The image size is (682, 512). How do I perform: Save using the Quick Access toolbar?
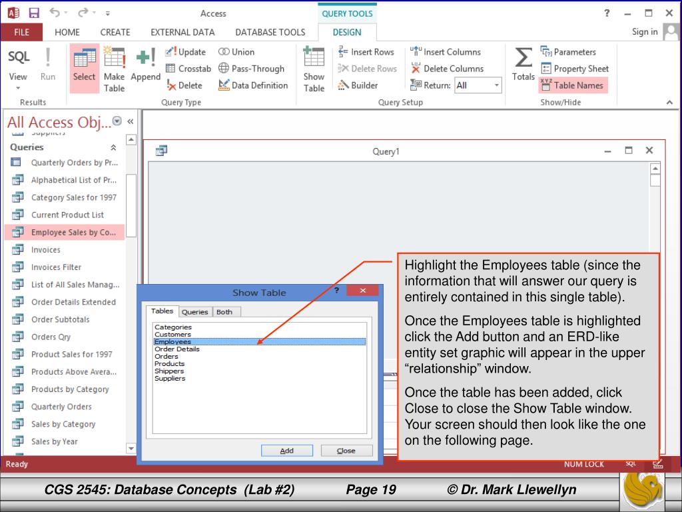click(34, 13)
